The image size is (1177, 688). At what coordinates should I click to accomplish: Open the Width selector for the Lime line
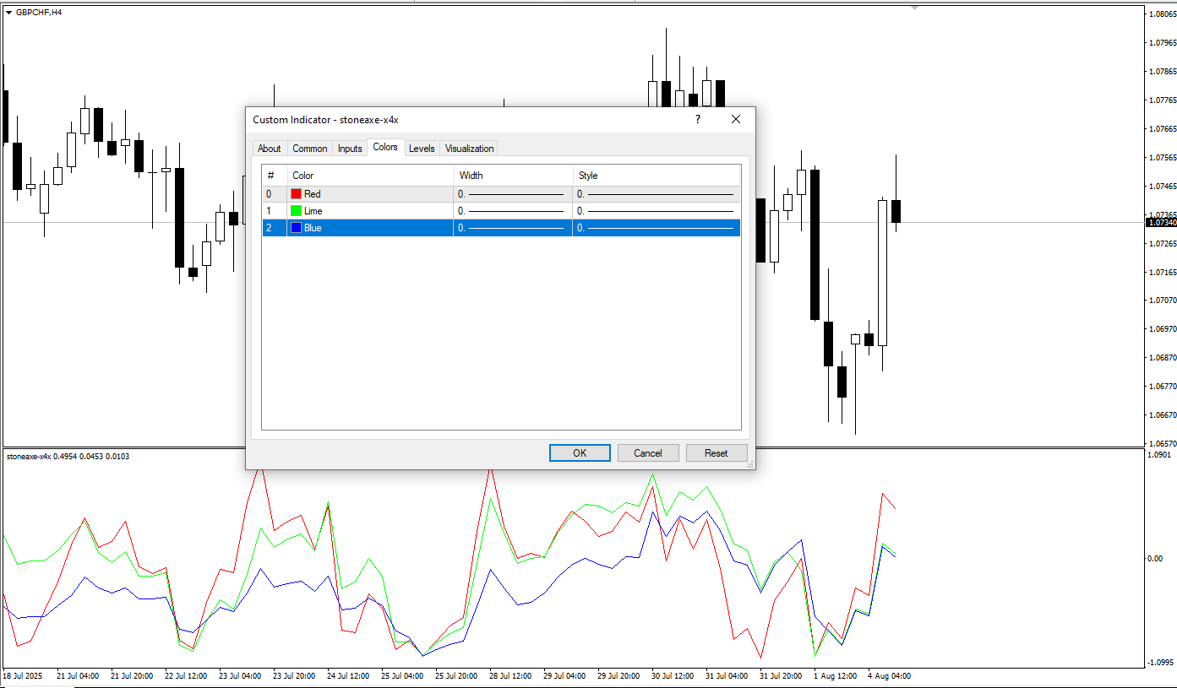click(512, 211)
